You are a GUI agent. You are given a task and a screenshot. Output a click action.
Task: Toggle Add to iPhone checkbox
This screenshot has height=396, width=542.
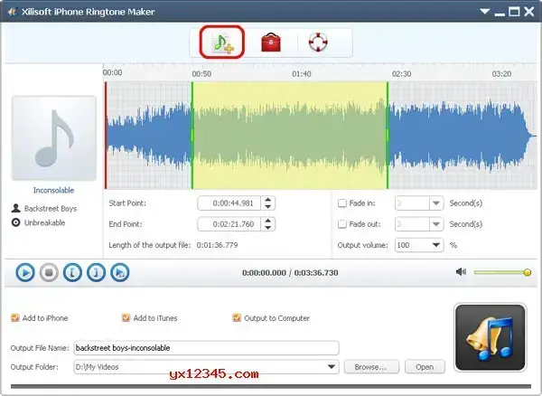pyautogui.click(x=14, y=317)
